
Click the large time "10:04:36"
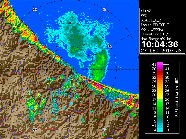pyautogui.click(x=160, y=44)
